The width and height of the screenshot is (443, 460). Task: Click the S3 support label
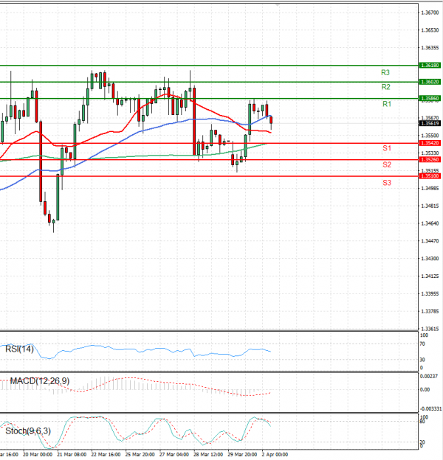click(x=387, y=183)
